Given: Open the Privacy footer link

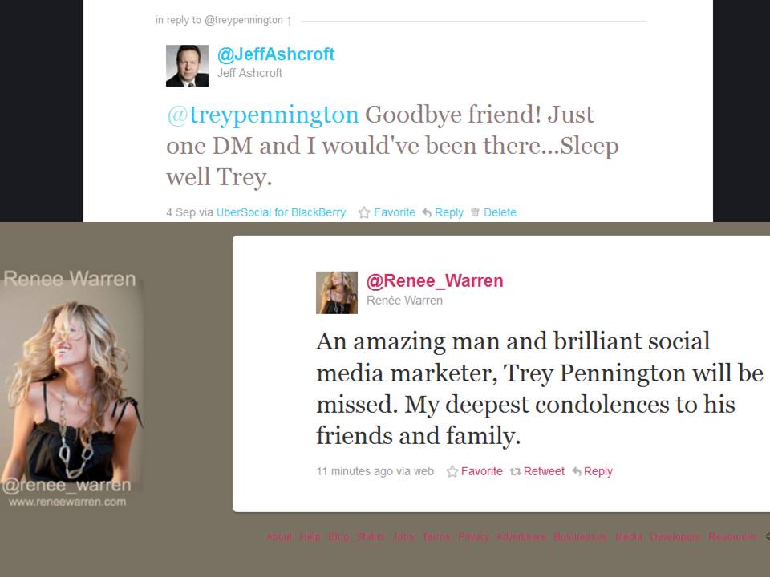Looking at the screenshot, I should [x=473, y=536].
